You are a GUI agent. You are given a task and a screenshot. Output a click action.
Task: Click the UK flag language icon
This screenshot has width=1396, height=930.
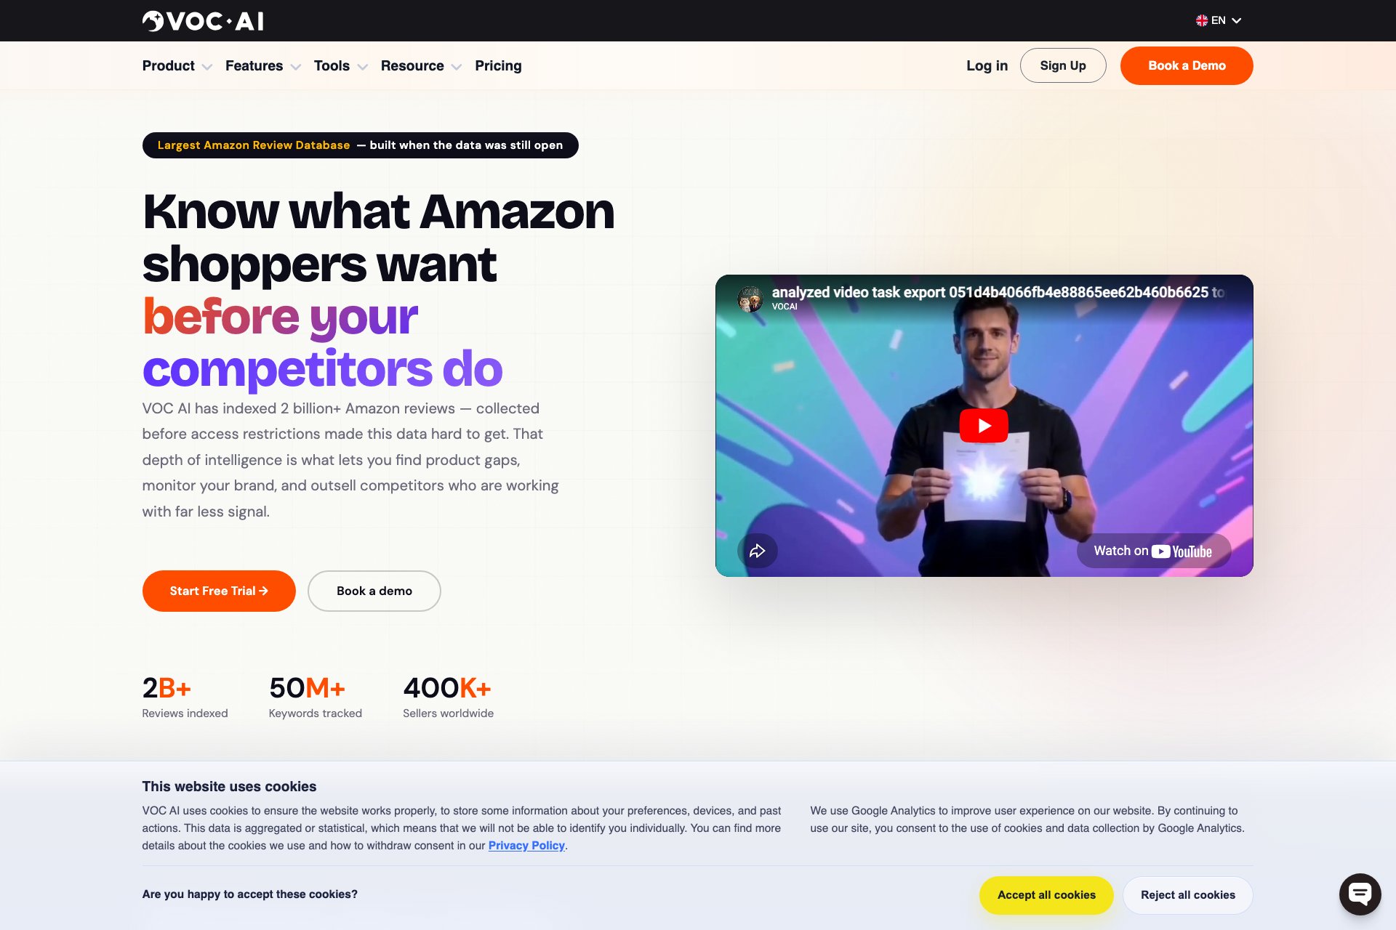1202,20
